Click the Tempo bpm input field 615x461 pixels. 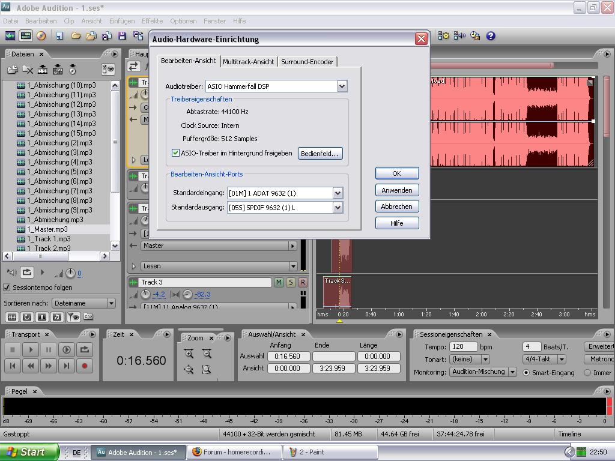[463, 347]
